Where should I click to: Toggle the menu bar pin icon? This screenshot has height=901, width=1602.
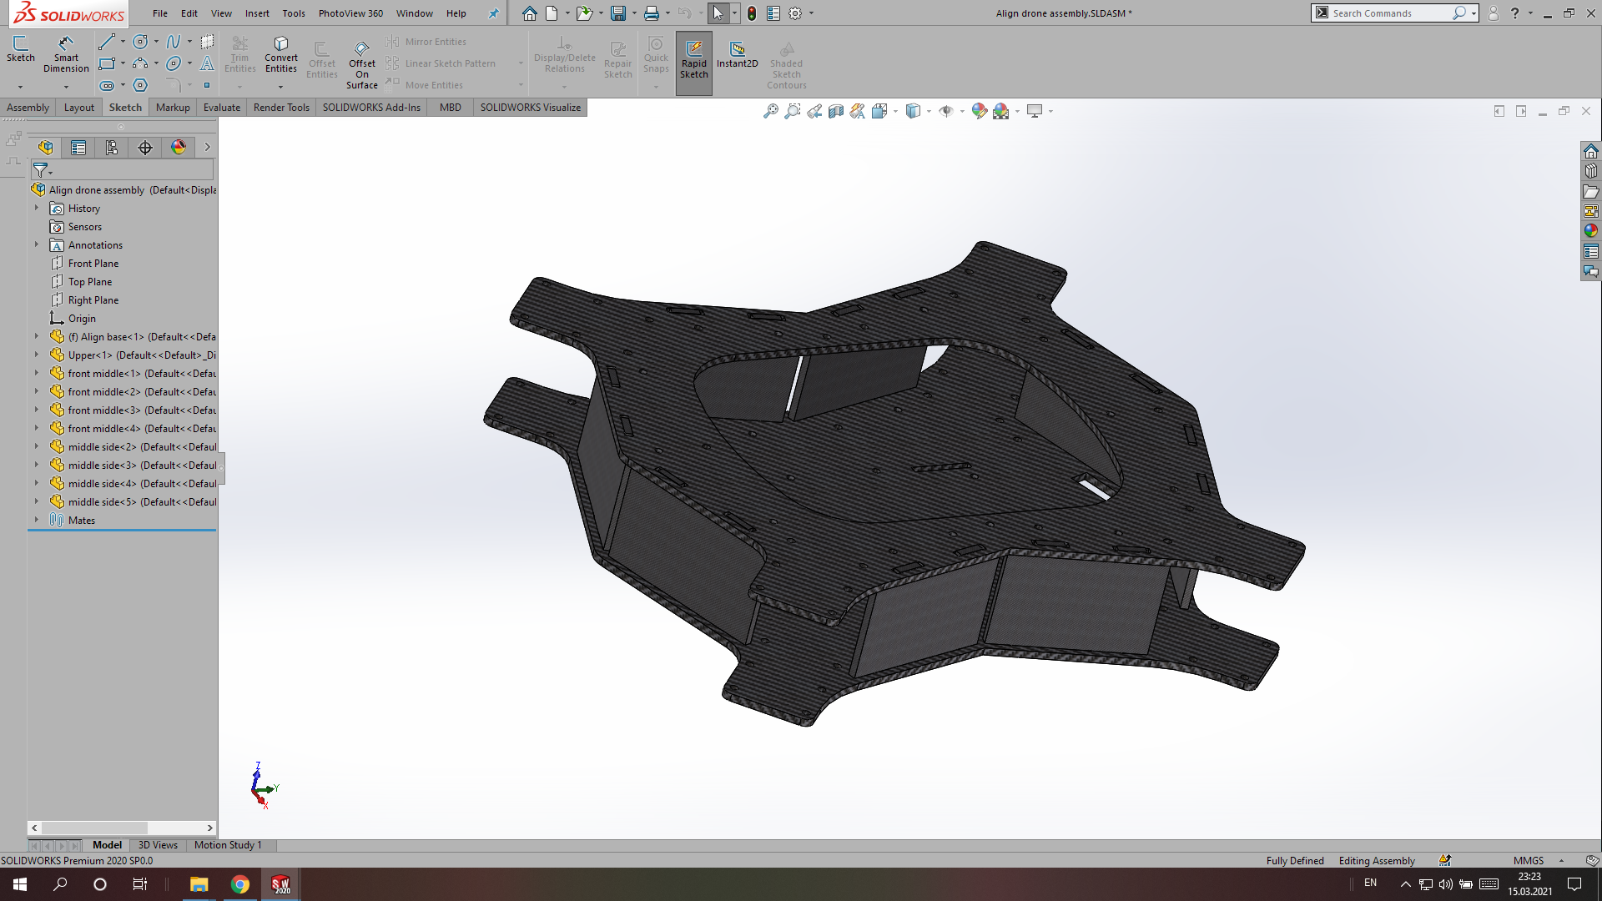tap(493, 13)
